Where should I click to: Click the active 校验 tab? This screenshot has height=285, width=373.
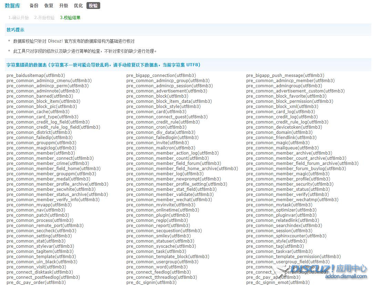(93, 6)
